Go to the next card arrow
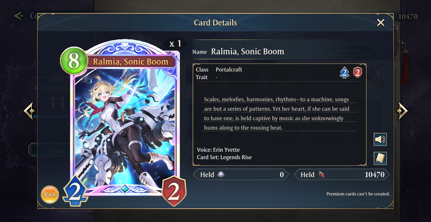431x222 pixels. [402, 111]
